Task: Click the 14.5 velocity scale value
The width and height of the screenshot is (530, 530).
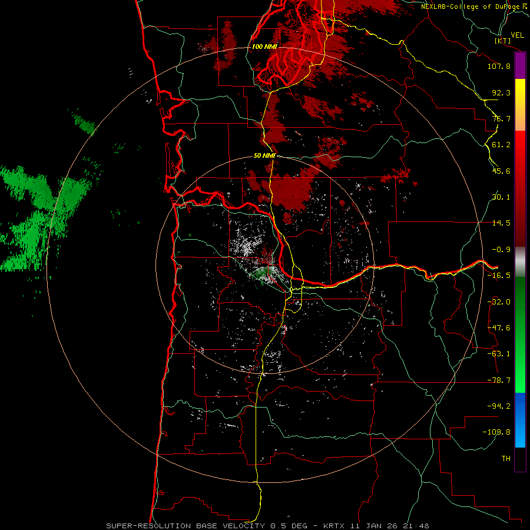Action: point(501,223)
